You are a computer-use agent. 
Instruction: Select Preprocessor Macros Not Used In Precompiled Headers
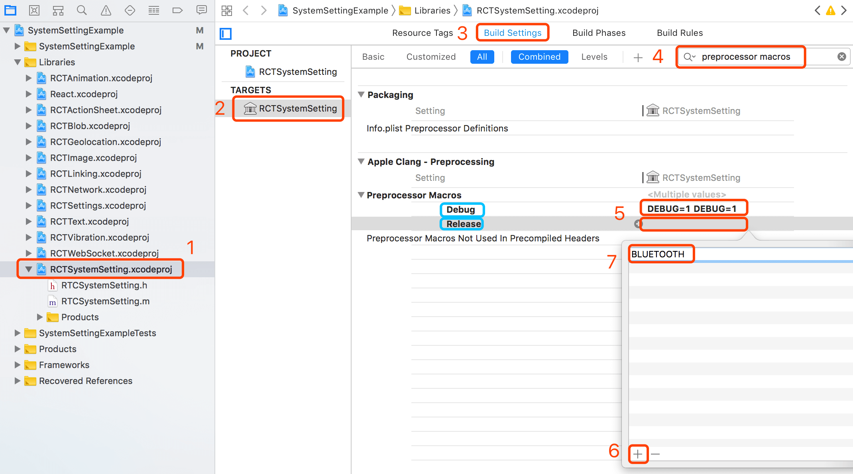[483, 238]
